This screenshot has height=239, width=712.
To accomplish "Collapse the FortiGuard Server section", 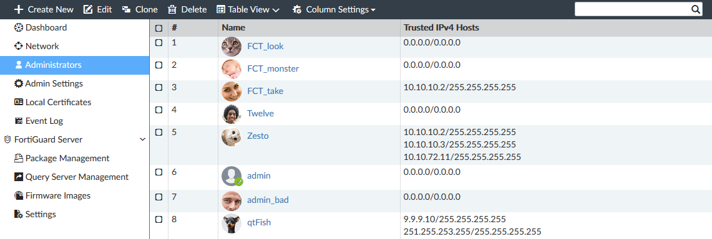I will [142, 140].
